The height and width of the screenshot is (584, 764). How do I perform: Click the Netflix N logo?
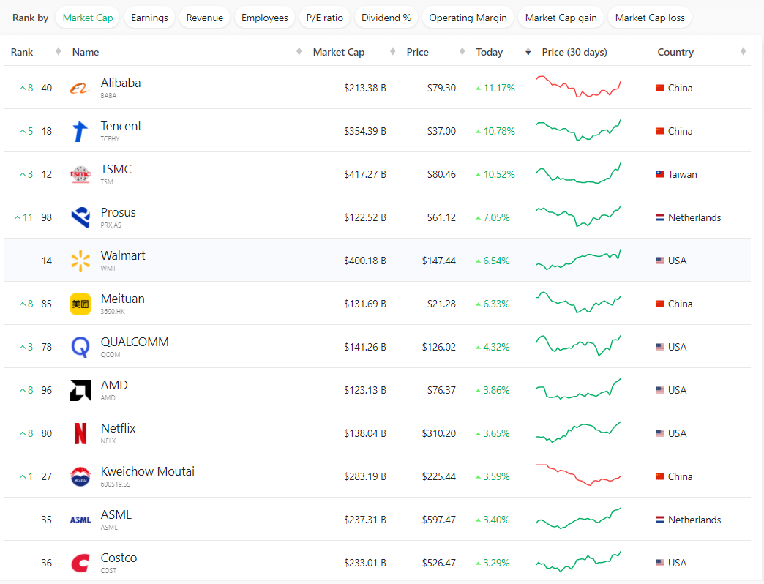click(80, 433)
